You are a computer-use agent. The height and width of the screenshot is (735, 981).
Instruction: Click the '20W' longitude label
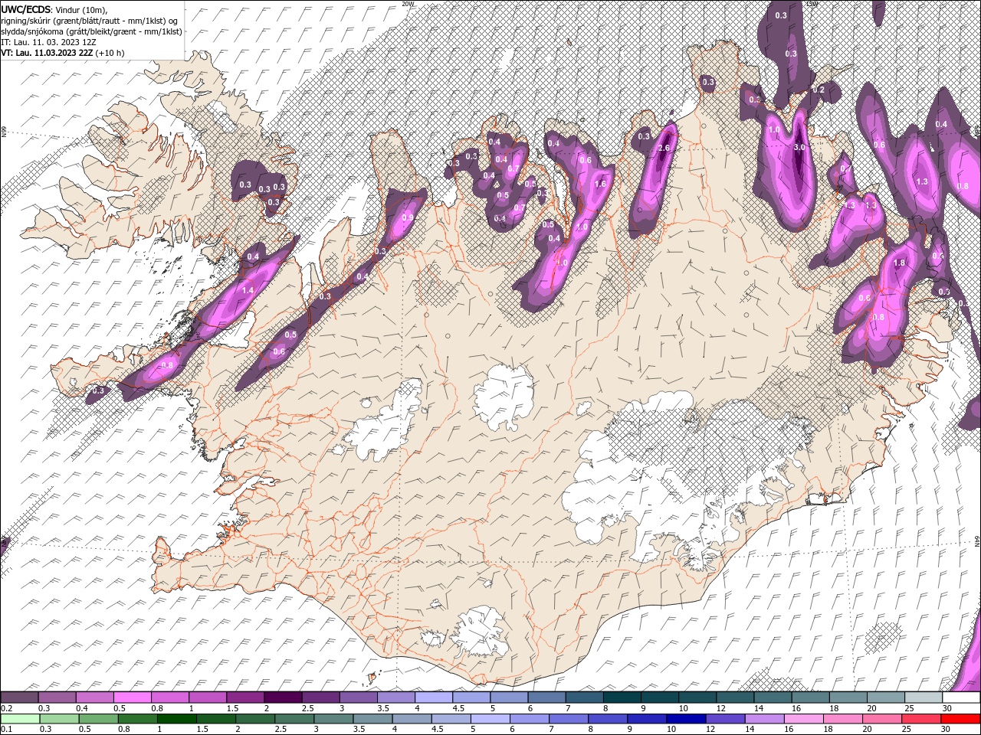click(x=407, y=4)
